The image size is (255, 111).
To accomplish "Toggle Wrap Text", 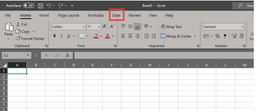I will point(171,27).
